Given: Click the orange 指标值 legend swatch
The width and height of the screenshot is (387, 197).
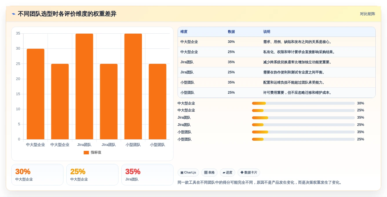Looking at the screenshot, I should coord(86,153).
